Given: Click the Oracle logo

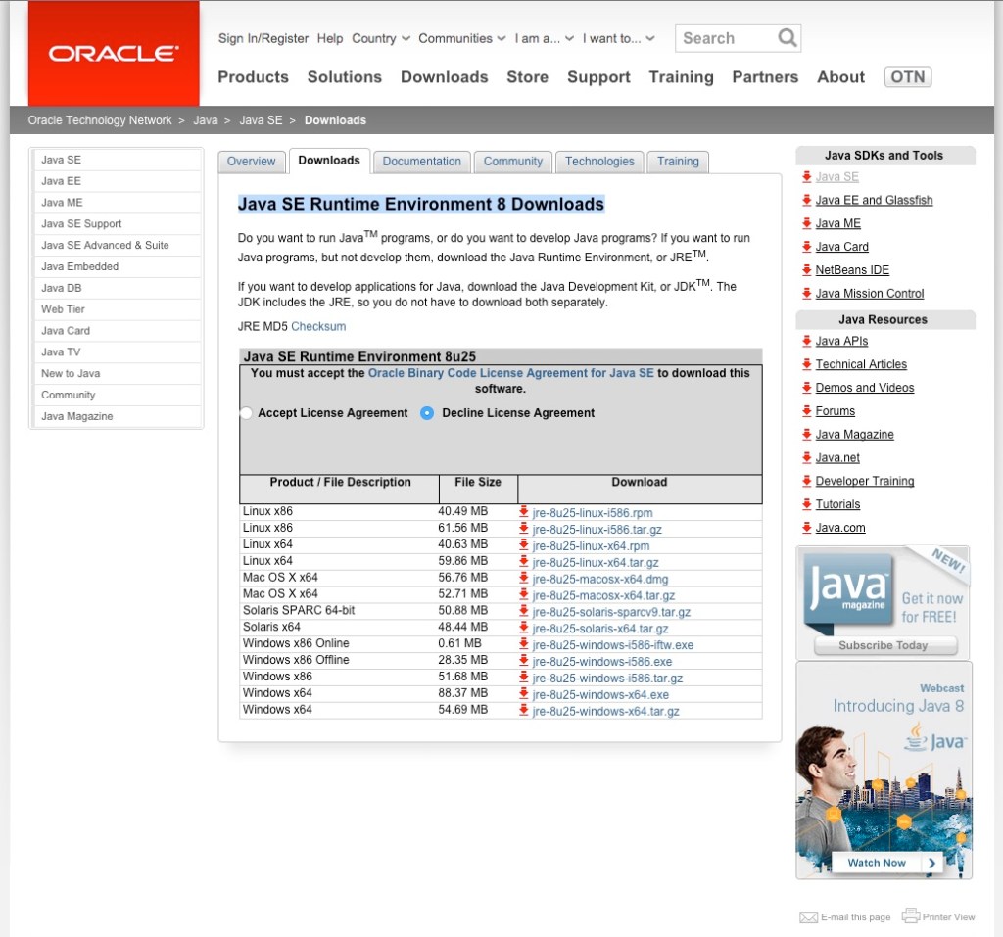Looking at the screenshot, I should point(112,53).
